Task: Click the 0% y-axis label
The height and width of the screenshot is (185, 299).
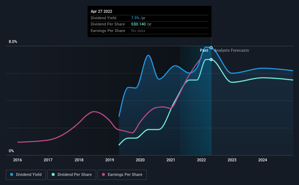Action: coord(11,151)
